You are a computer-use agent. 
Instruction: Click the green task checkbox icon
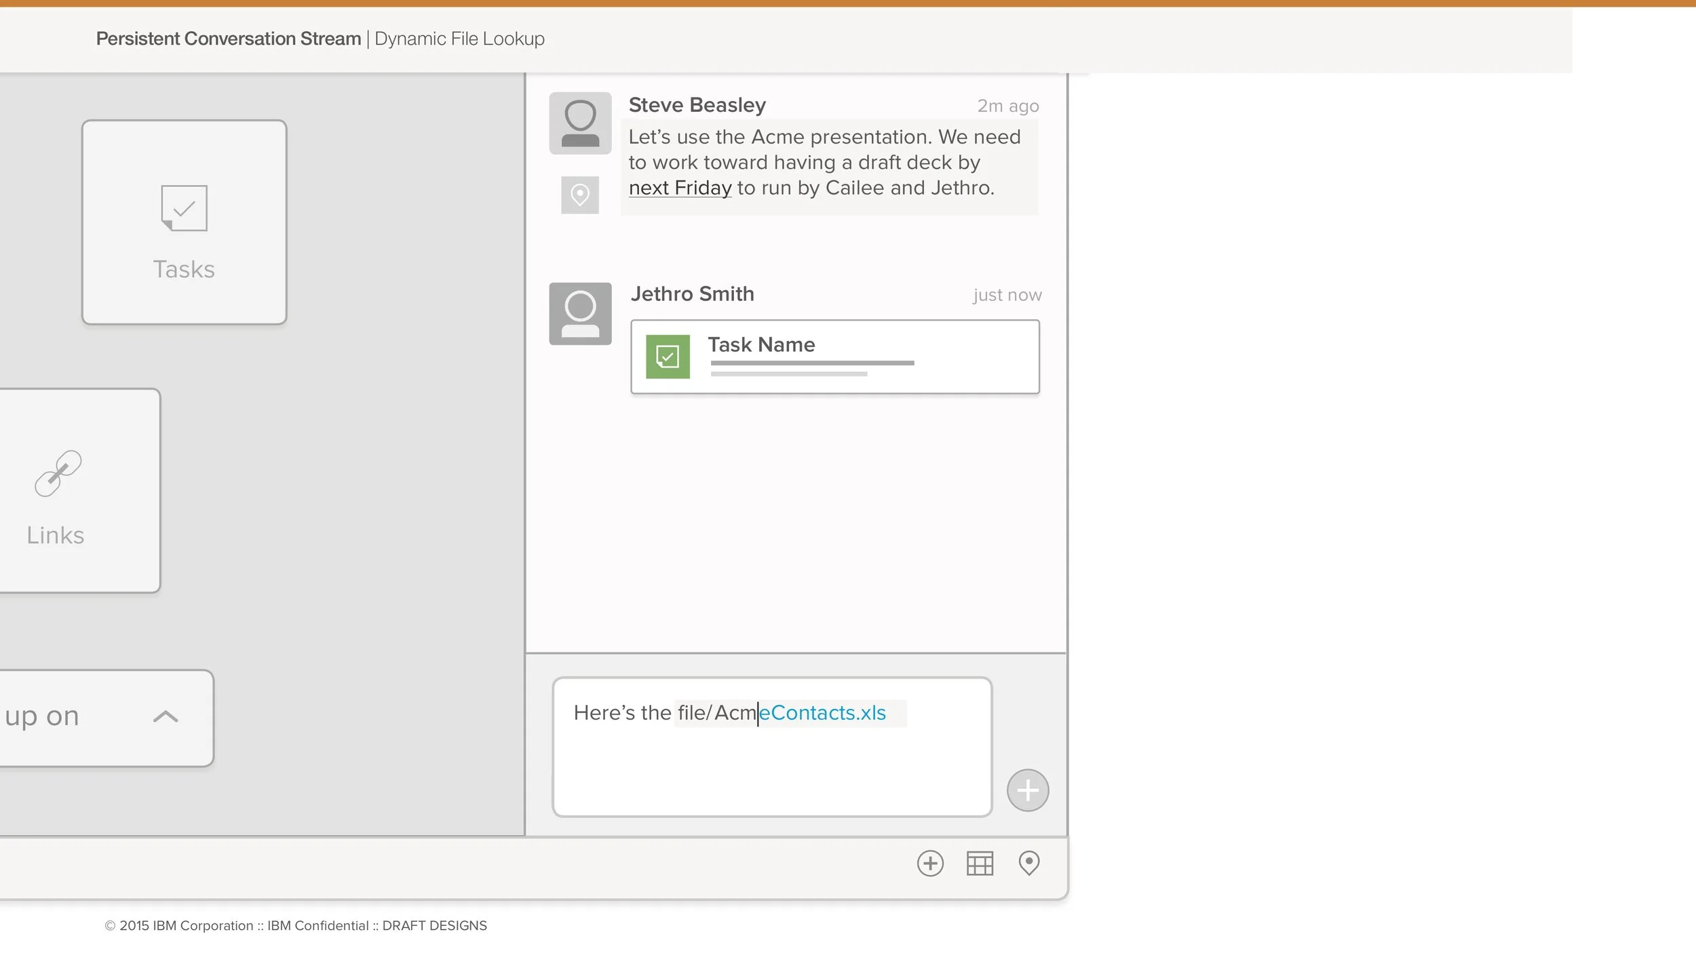(668, 357)
